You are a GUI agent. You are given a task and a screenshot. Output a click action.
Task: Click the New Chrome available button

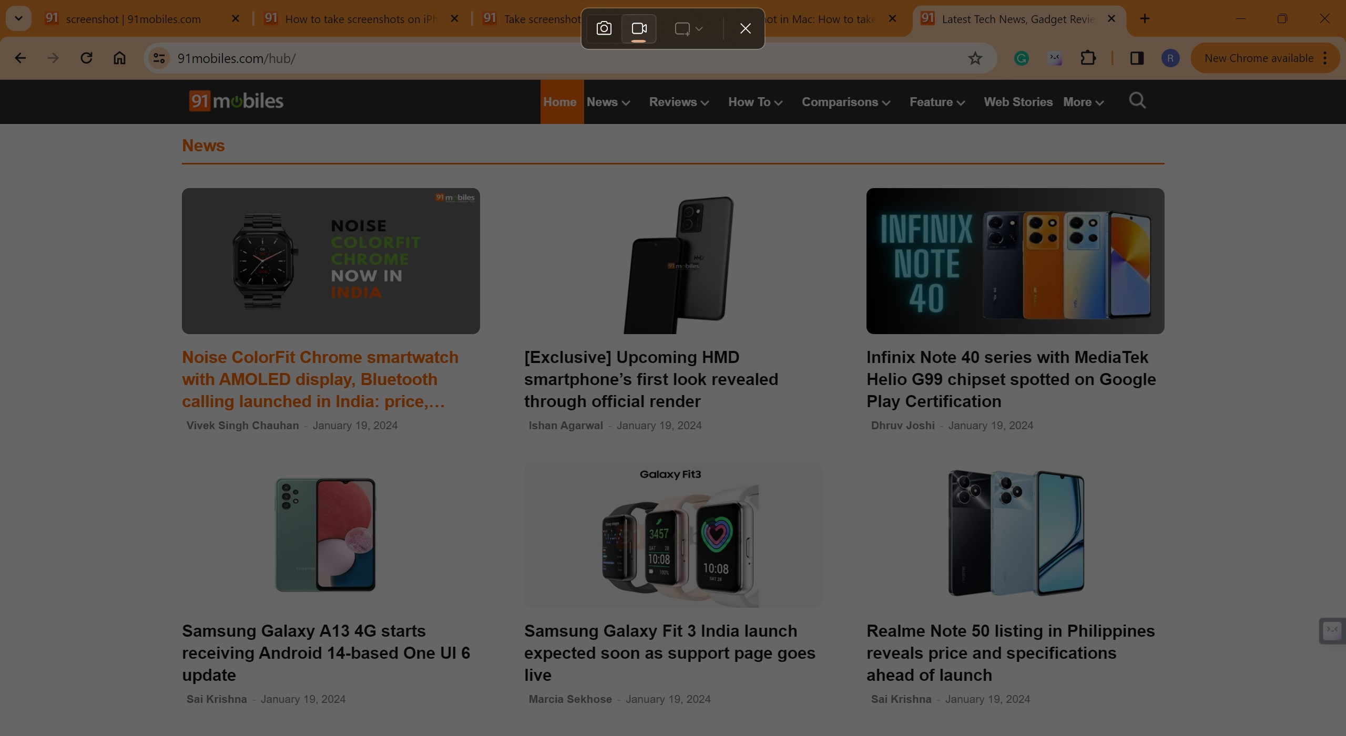coord(1259,58)
